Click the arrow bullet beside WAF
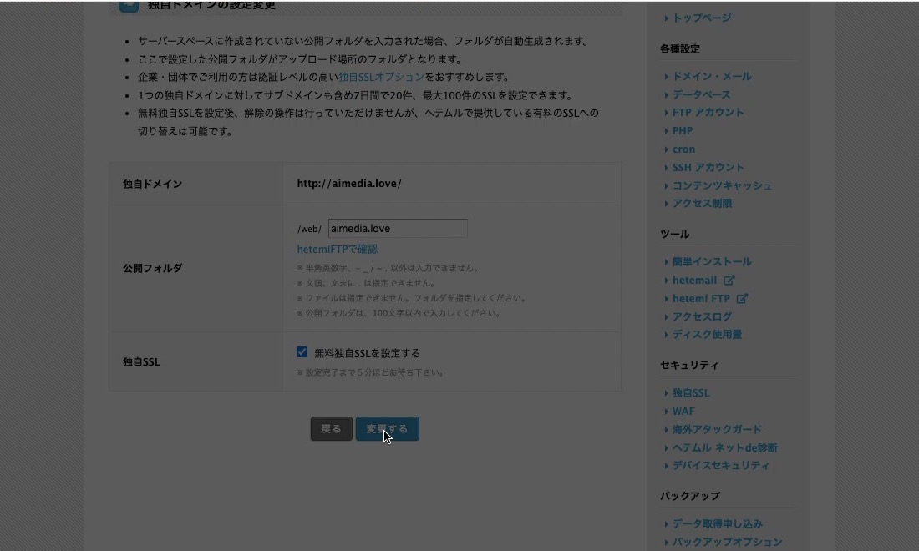 click(x=667, y=412)
